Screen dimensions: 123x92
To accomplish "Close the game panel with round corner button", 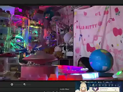I will pos(119,87).
